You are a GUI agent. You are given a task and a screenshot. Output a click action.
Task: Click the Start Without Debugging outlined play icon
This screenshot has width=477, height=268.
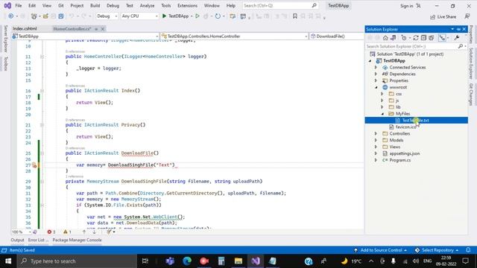198,16
